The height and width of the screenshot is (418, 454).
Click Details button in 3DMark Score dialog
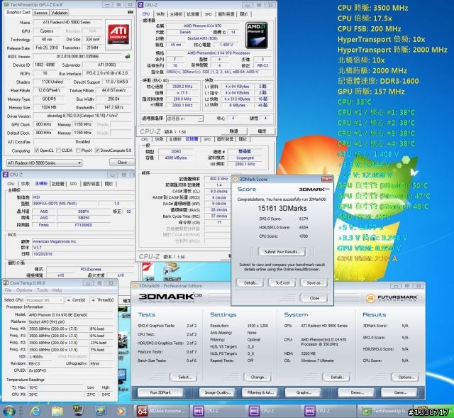point(250,282)
